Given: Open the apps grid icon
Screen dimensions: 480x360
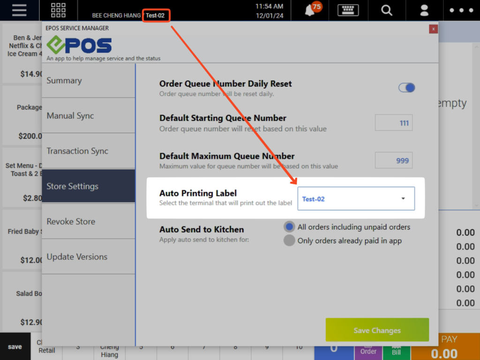Looking at the screenshot, I should [58, 10].
